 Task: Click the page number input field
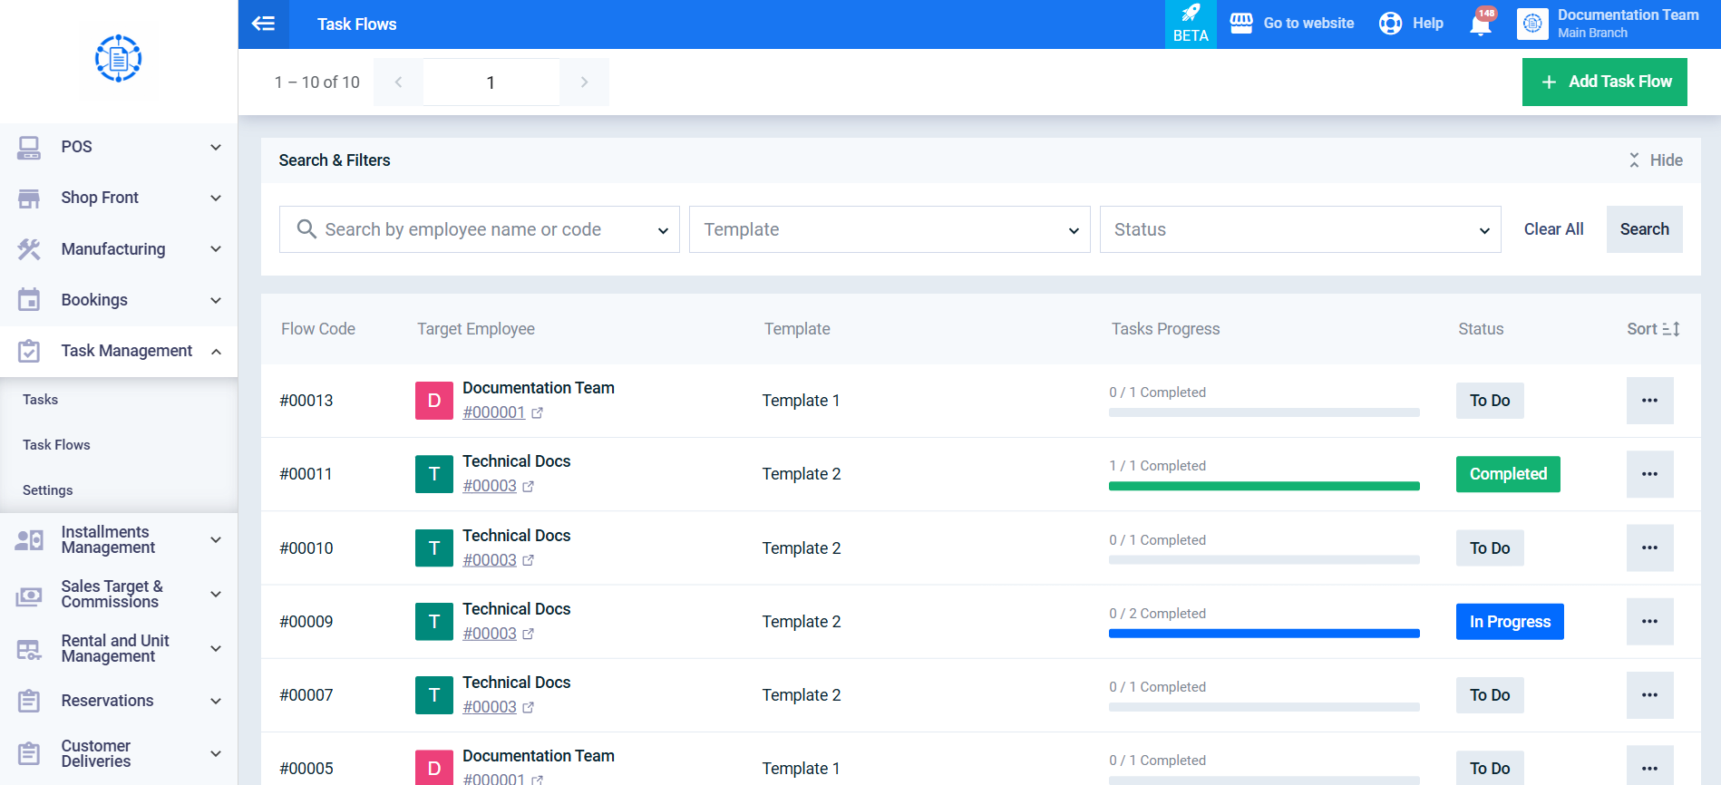coord(491,82)
